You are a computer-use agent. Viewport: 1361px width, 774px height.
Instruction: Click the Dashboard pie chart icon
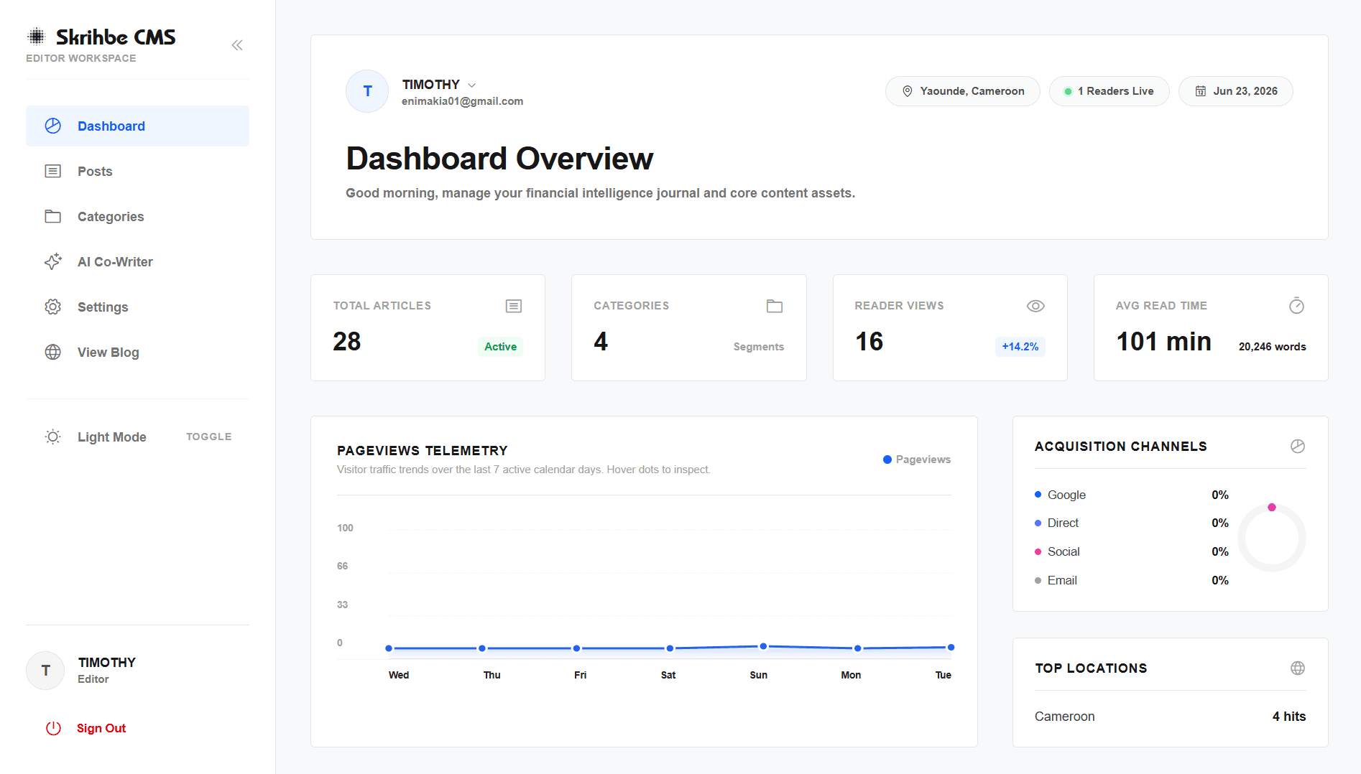53,126
